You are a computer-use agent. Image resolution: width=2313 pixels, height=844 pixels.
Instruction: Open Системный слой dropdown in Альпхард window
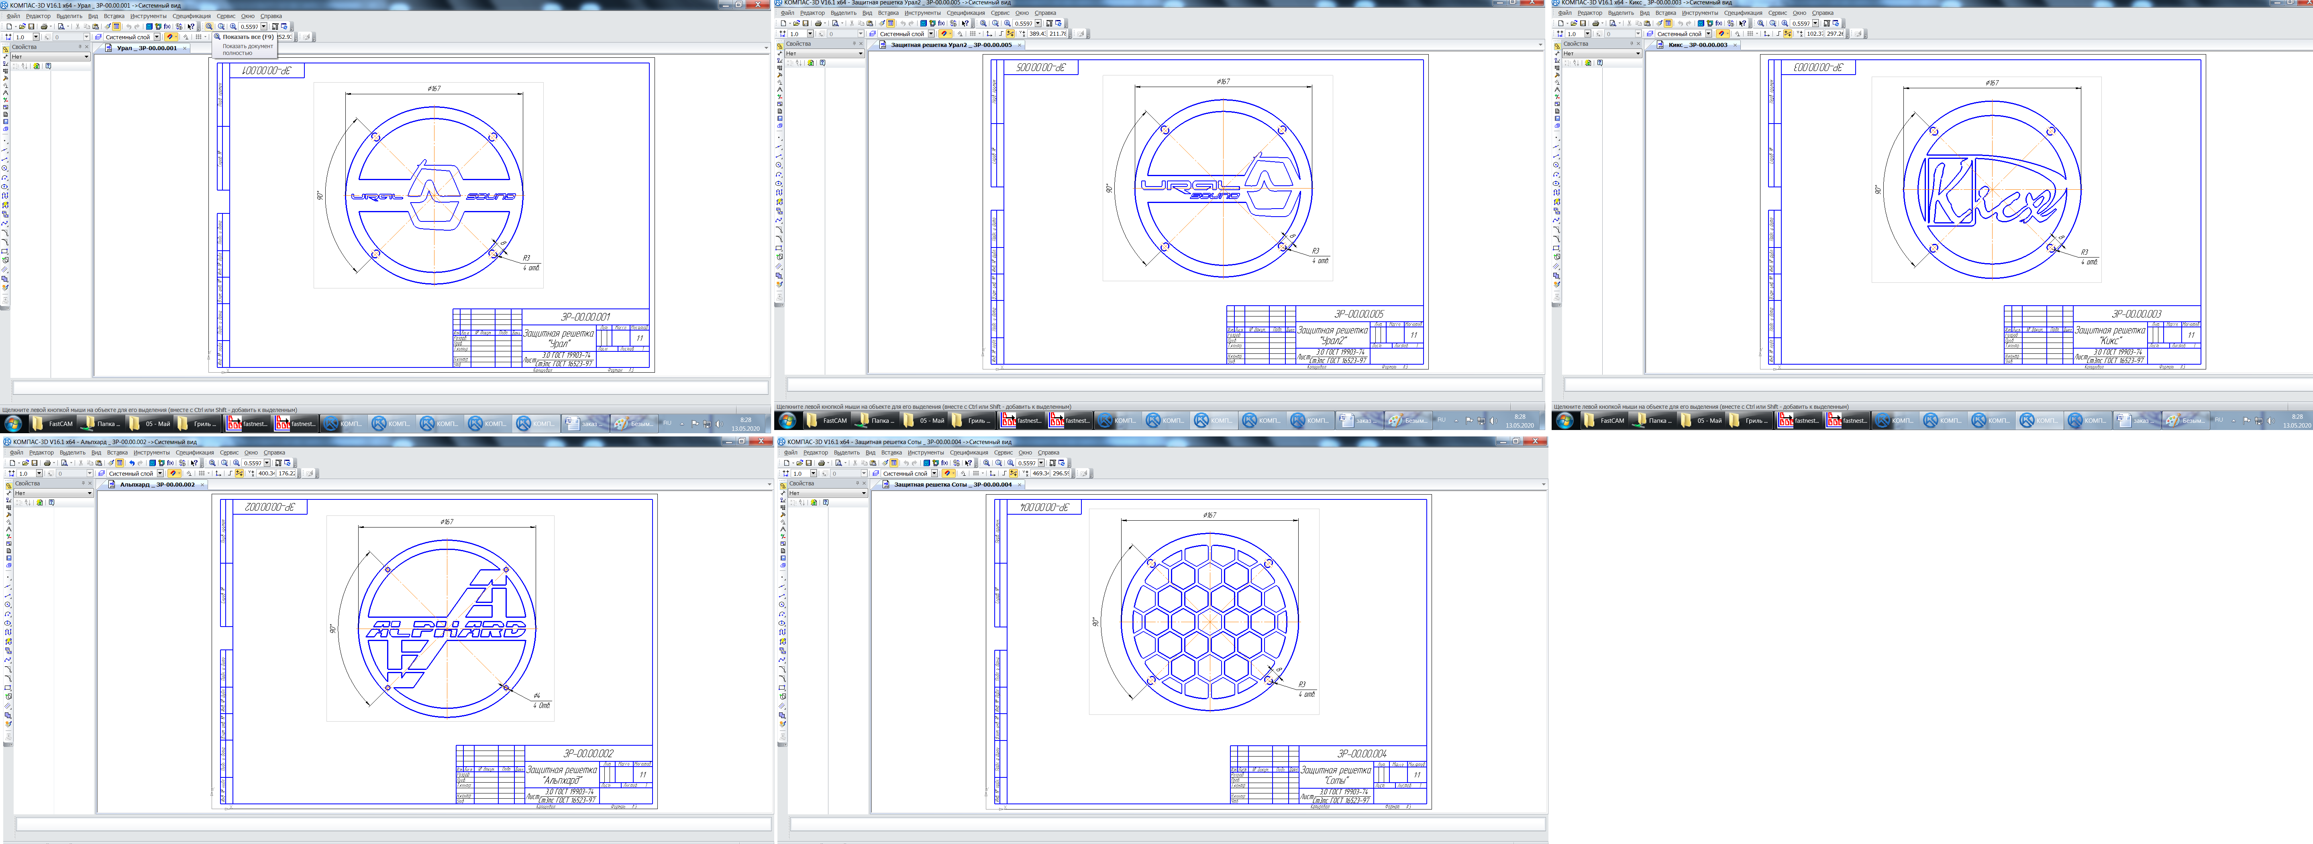tap(160, 474)
